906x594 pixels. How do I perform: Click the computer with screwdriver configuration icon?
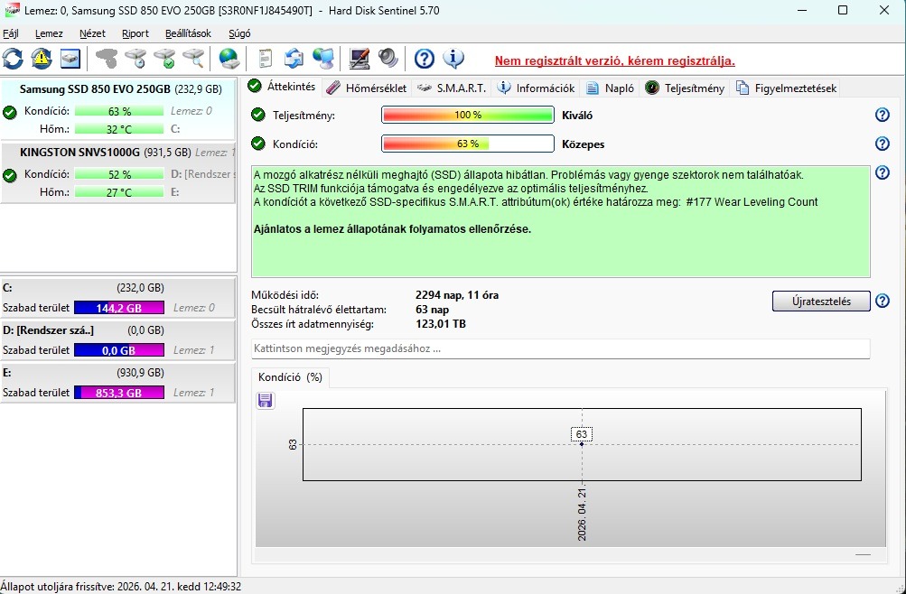pyautogui.click(x=360, y=59)
